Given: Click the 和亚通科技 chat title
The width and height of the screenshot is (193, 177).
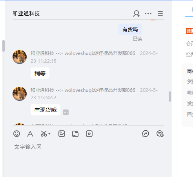Looking at the screenshot, I should tap(26, 13).
